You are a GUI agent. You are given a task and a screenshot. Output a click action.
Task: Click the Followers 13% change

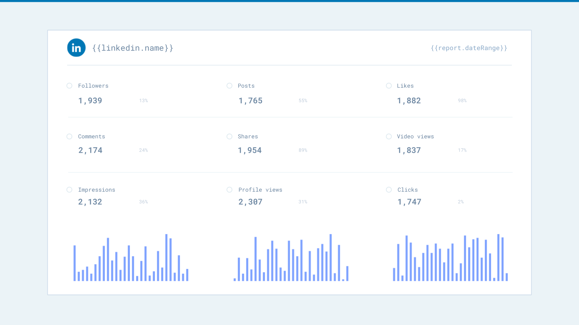pyautogui.click(x=144, y=101)
